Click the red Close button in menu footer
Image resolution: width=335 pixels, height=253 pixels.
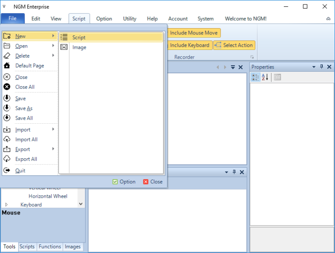[x=153, y=182]
